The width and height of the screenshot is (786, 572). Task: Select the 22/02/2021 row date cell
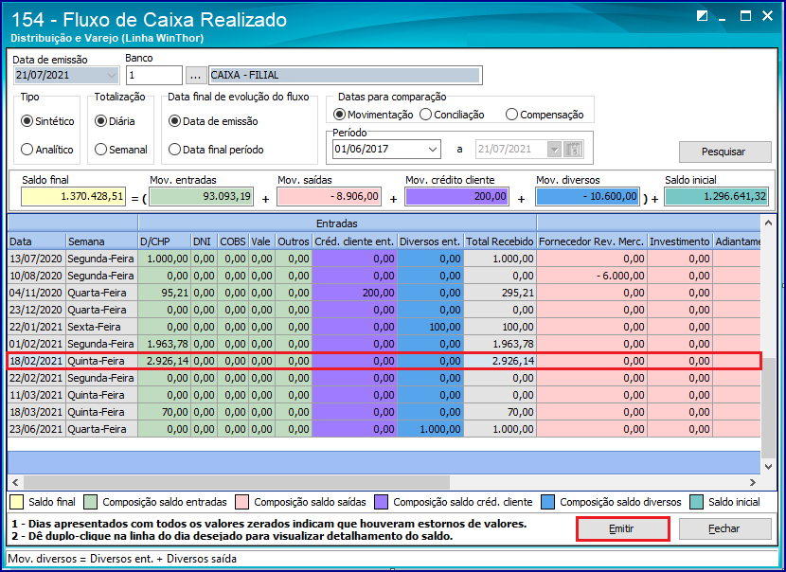[37, 378]
